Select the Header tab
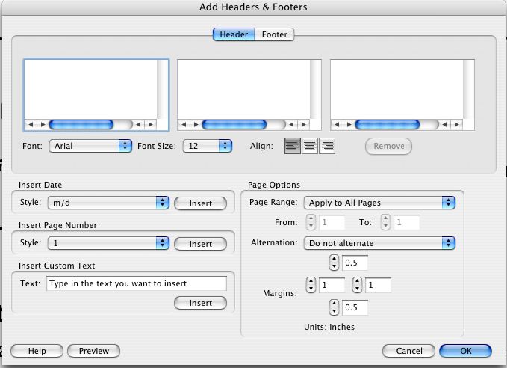Viewport: 507px width, 368px height. (234, 34)
